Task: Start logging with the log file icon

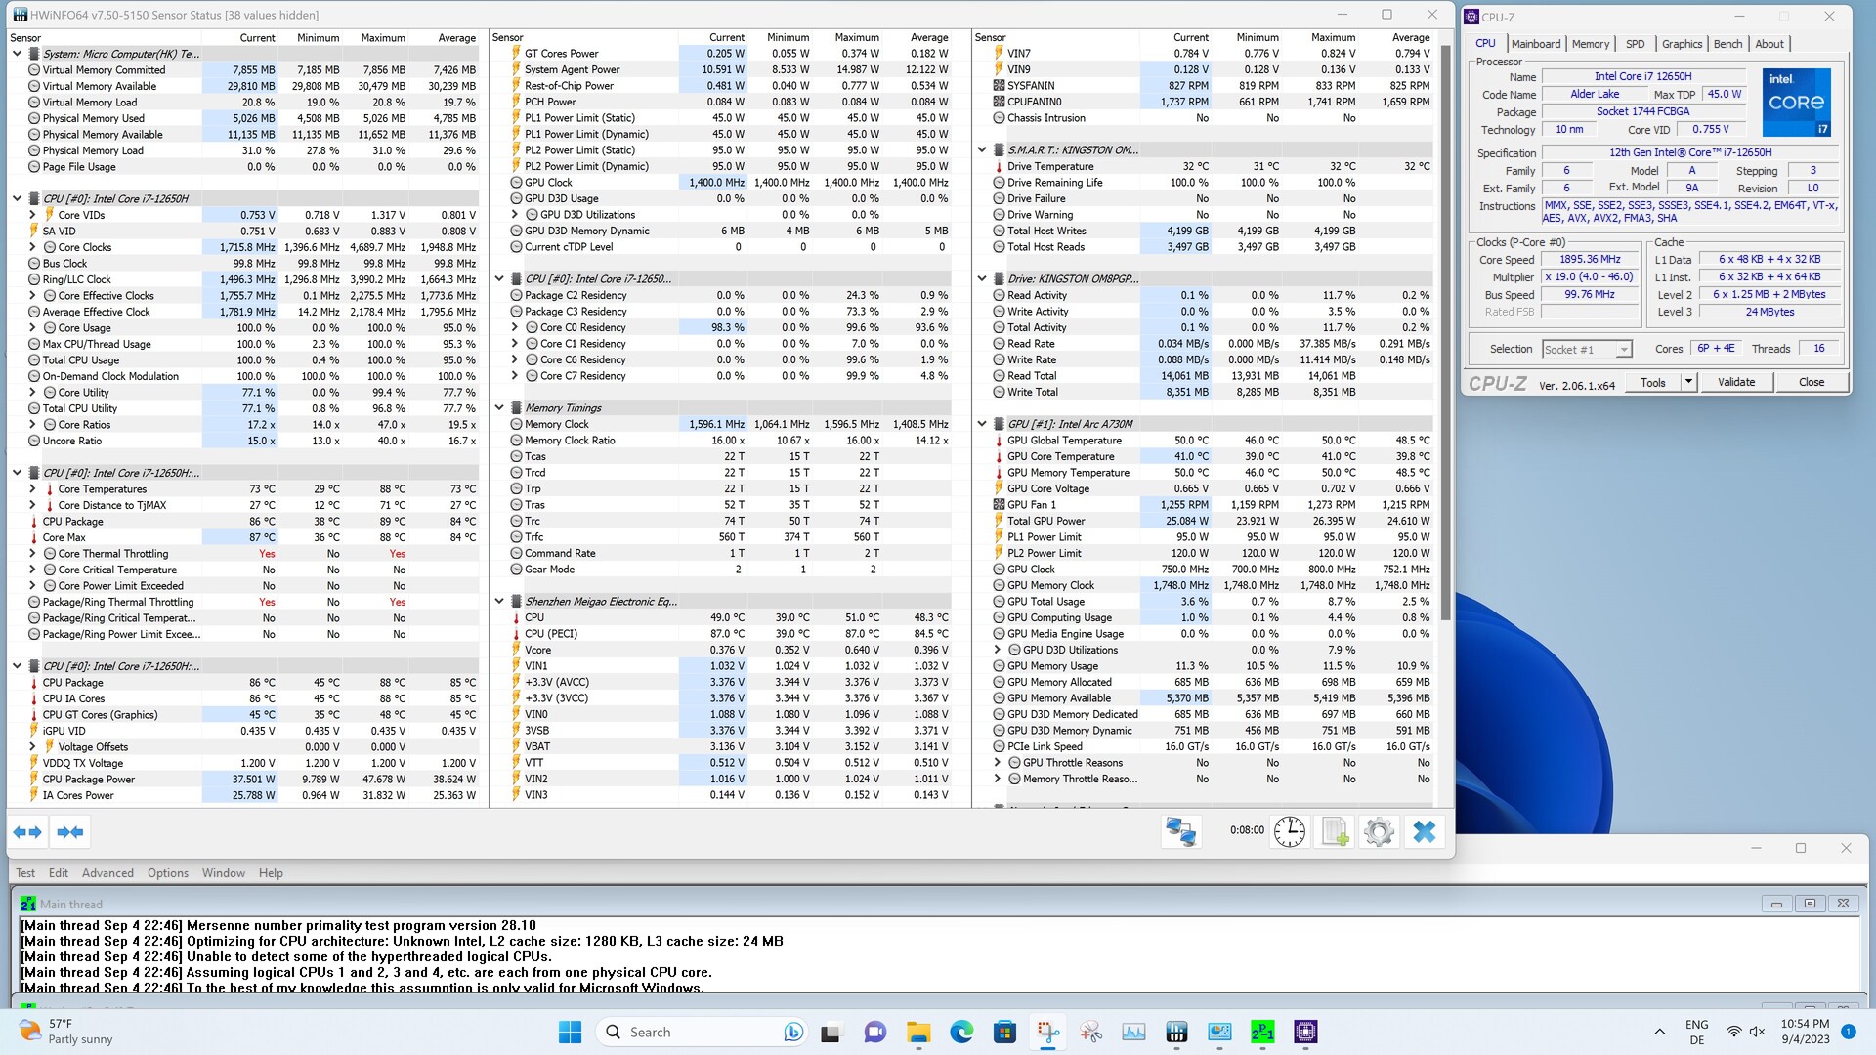Action: (x=1335, y=832)
